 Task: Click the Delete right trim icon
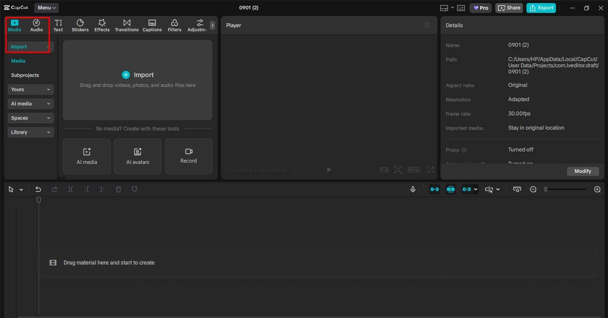pyautogui.click(x=102, y=189)
